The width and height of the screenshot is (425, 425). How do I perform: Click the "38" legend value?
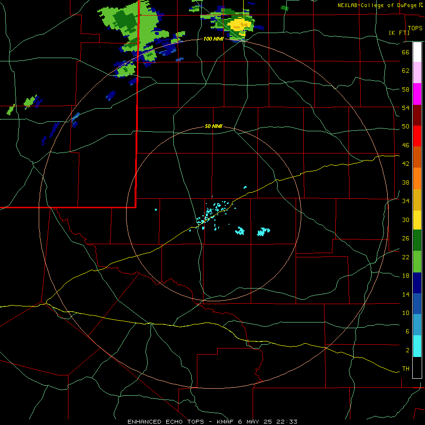pyautogui.click(x=406, y=182)
